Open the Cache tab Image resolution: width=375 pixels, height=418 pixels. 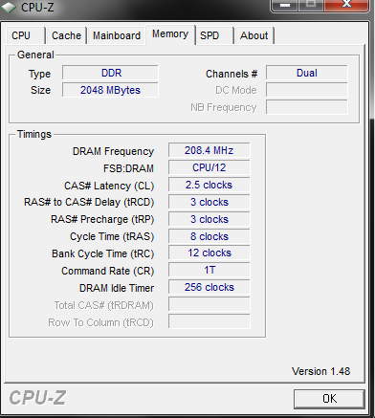pyautogui.click(x=66, y=35)
